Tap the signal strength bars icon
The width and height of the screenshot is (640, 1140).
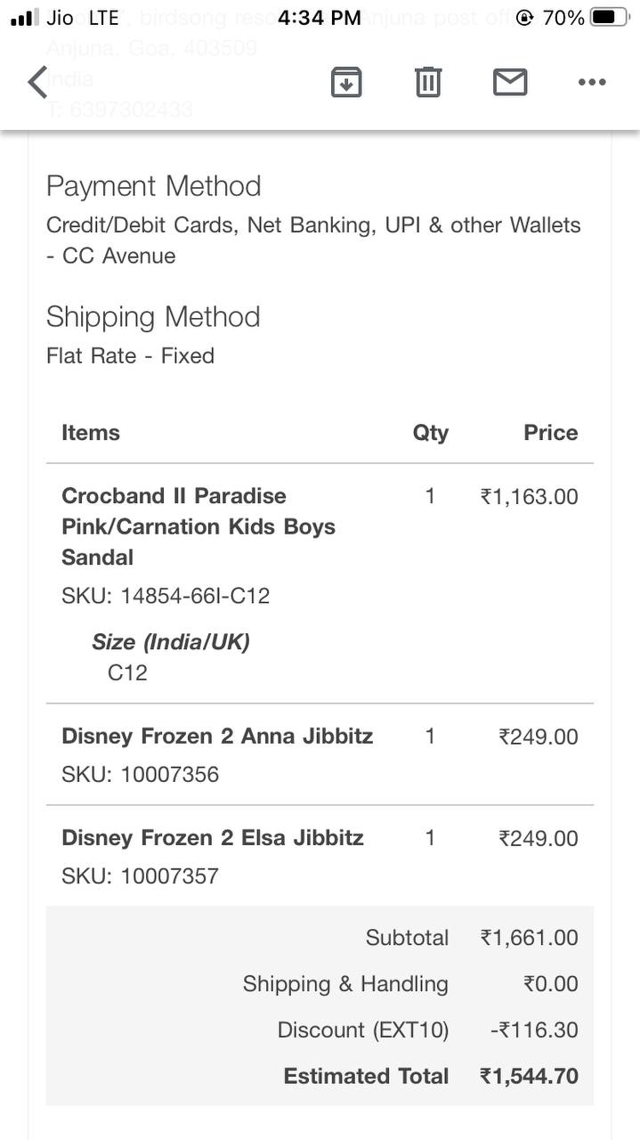coord(25,17)
